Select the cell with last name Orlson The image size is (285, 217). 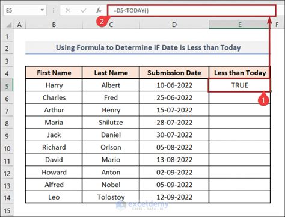(x=111, y=147)
